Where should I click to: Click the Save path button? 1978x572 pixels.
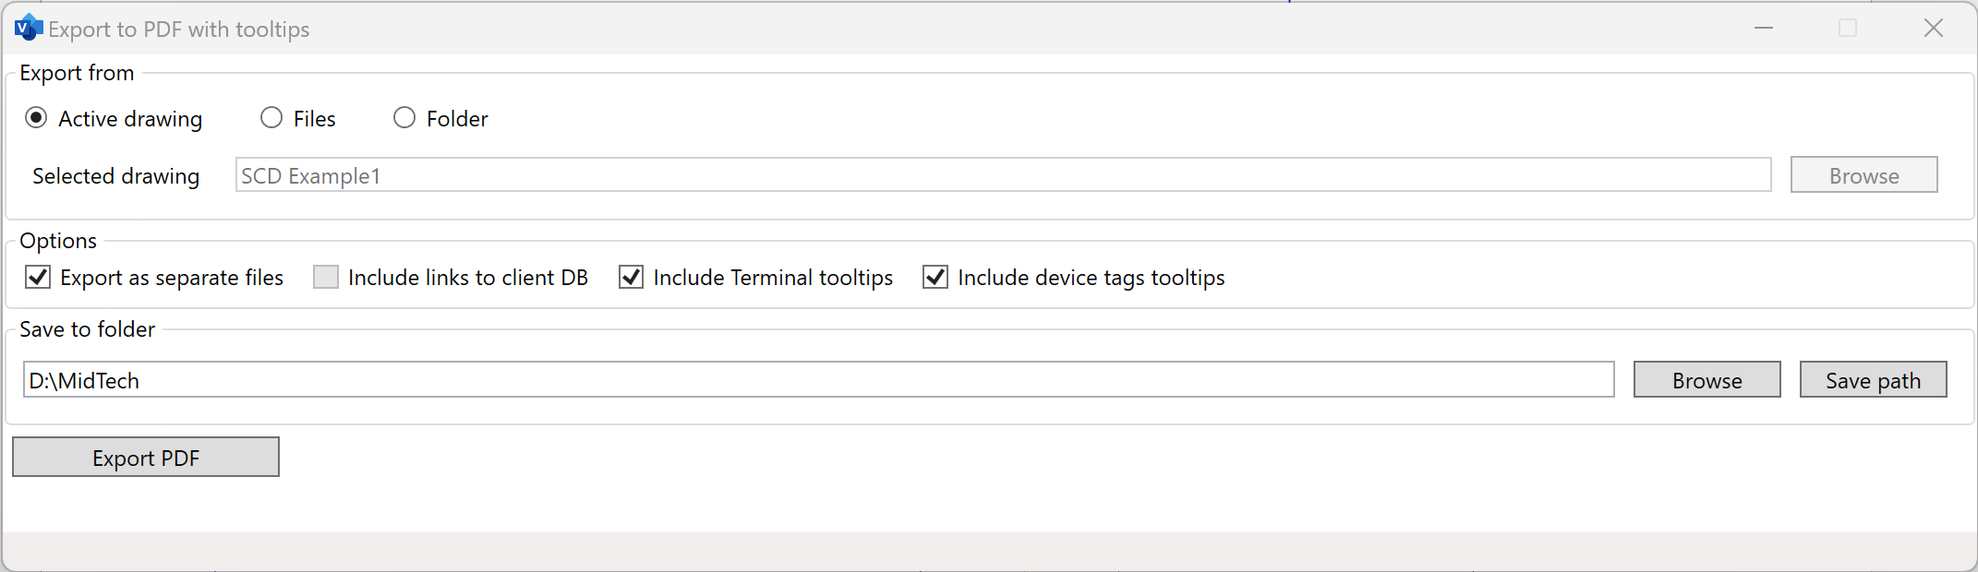point(1873,380)
